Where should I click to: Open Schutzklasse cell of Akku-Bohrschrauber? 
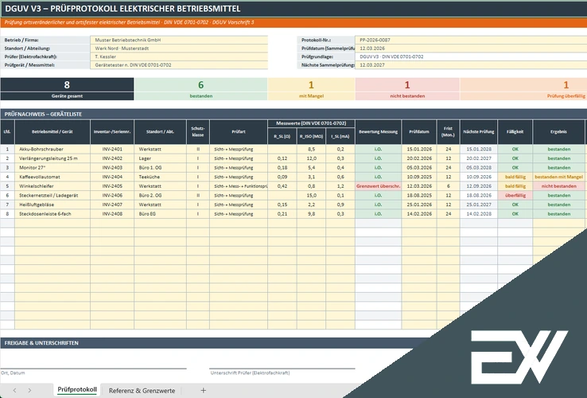click(x=198, y=149)
